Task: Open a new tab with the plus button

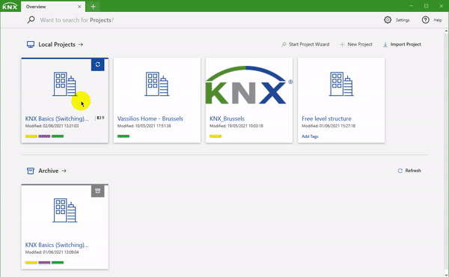Action: (x=93, y=7)
